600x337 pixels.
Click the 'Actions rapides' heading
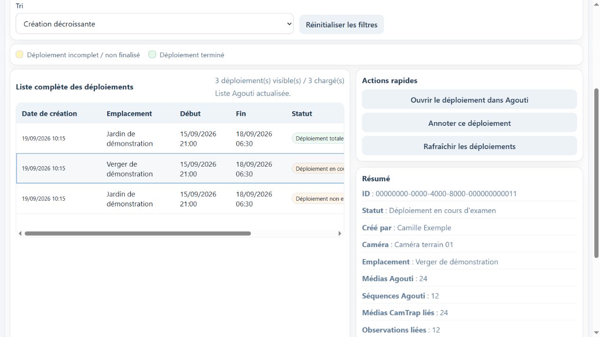(x=390, y=80)
